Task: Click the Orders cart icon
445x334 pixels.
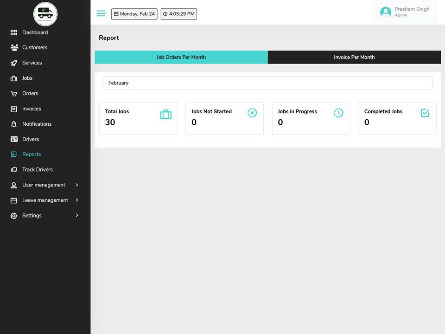Action: [13, 93]
